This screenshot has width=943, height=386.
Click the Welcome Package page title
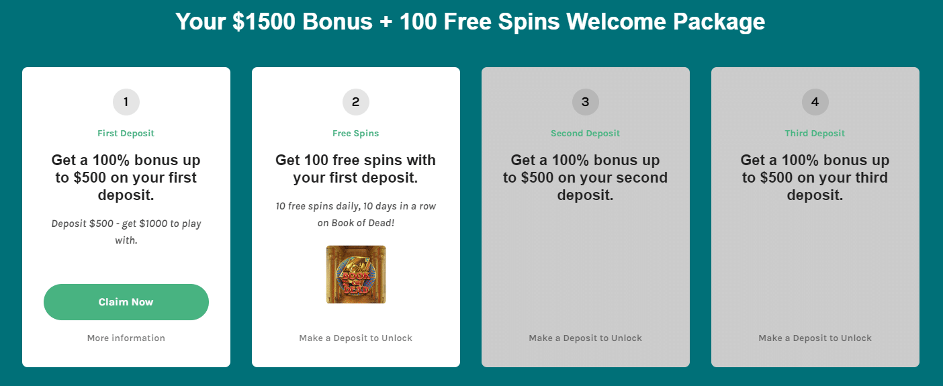point(471,21)
